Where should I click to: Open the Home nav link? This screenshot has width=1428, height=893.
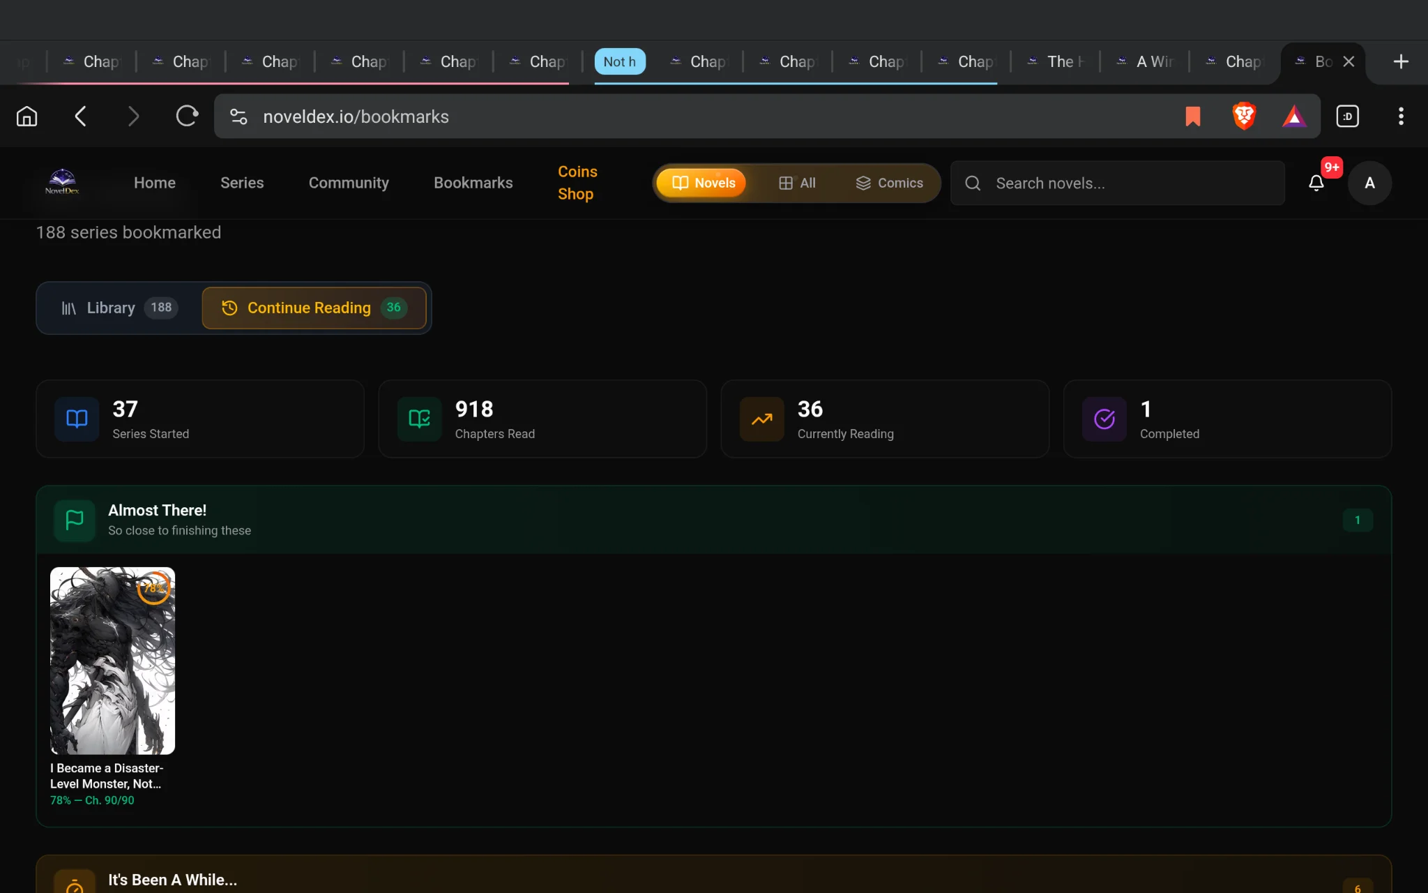pyautogui.click(x=155, y=183)
